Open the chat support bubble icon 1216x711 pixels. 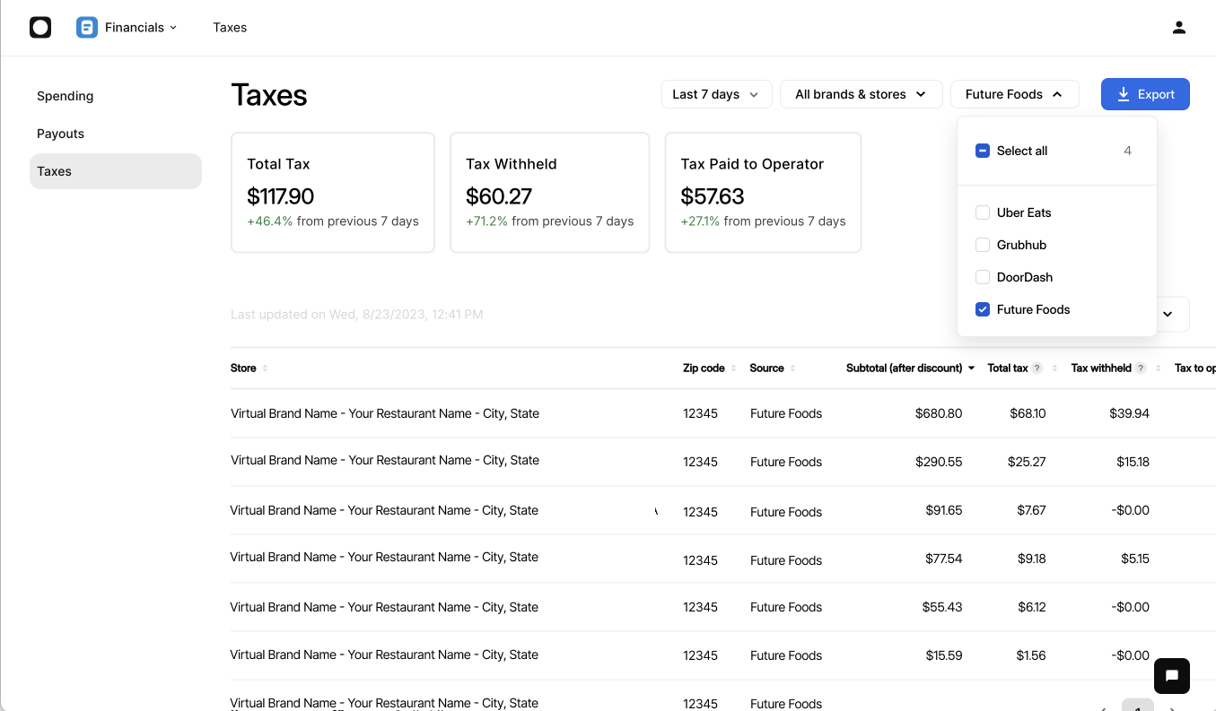coord(1172,676)
